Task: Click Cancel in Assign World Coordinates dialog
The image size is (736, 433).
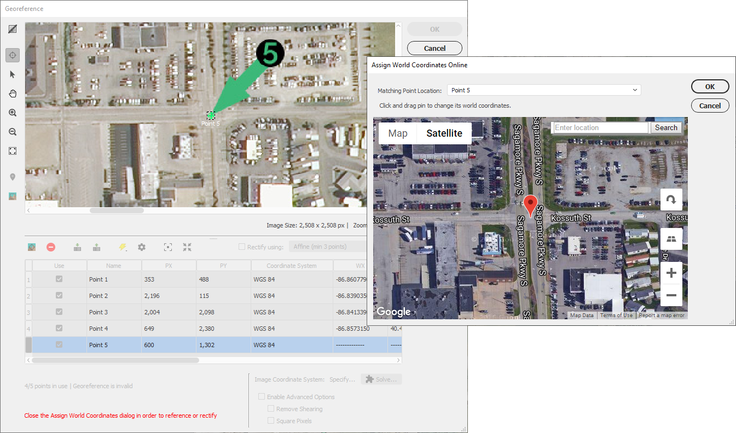Action: pos(710,106)
